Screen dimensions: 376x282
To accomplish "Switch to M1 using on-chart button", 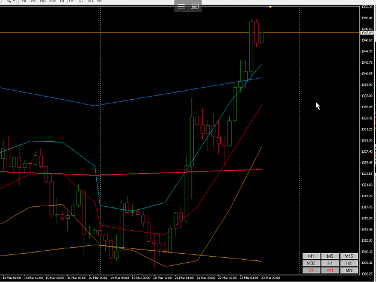I will (311, 256).
